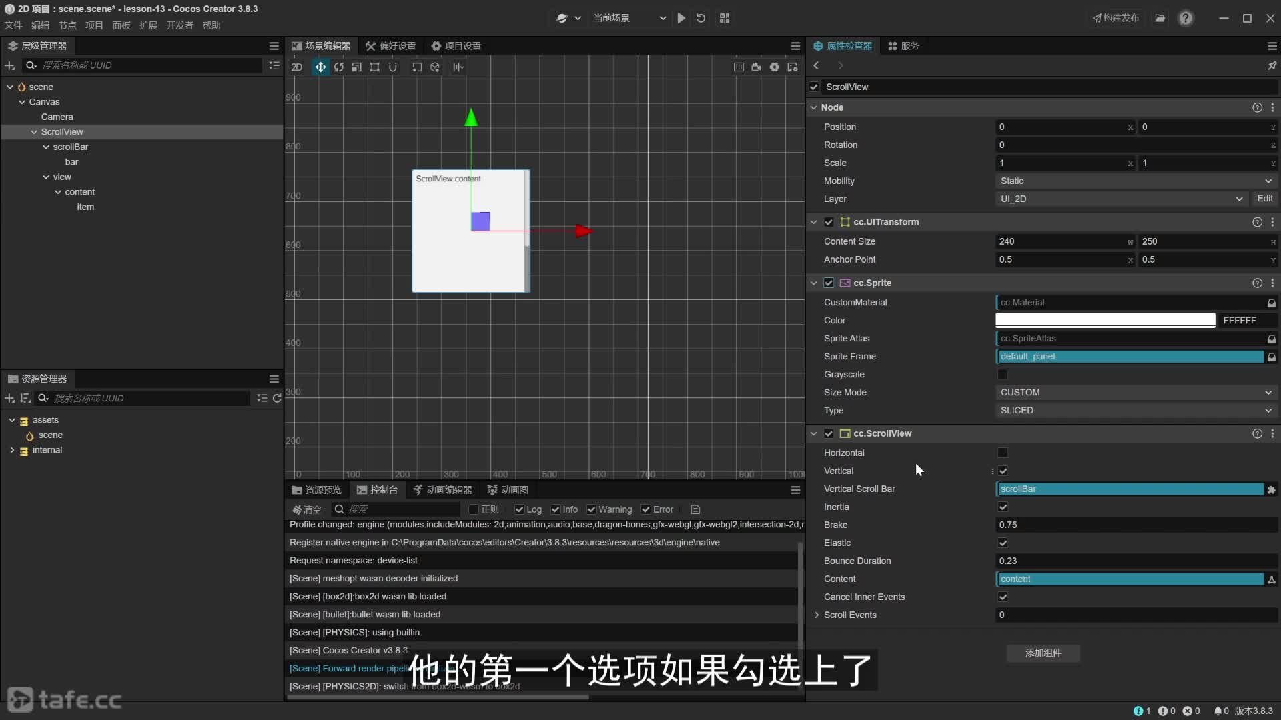Click the Brake value field

(1136, 525)
